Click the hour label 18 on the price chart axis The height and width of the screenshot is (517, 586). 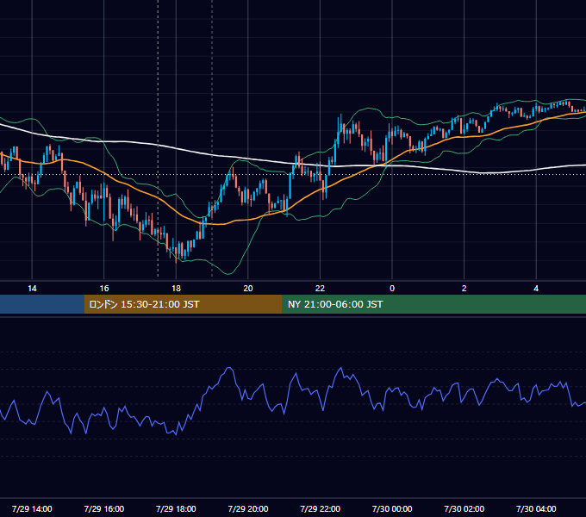(x=176, y=289)
